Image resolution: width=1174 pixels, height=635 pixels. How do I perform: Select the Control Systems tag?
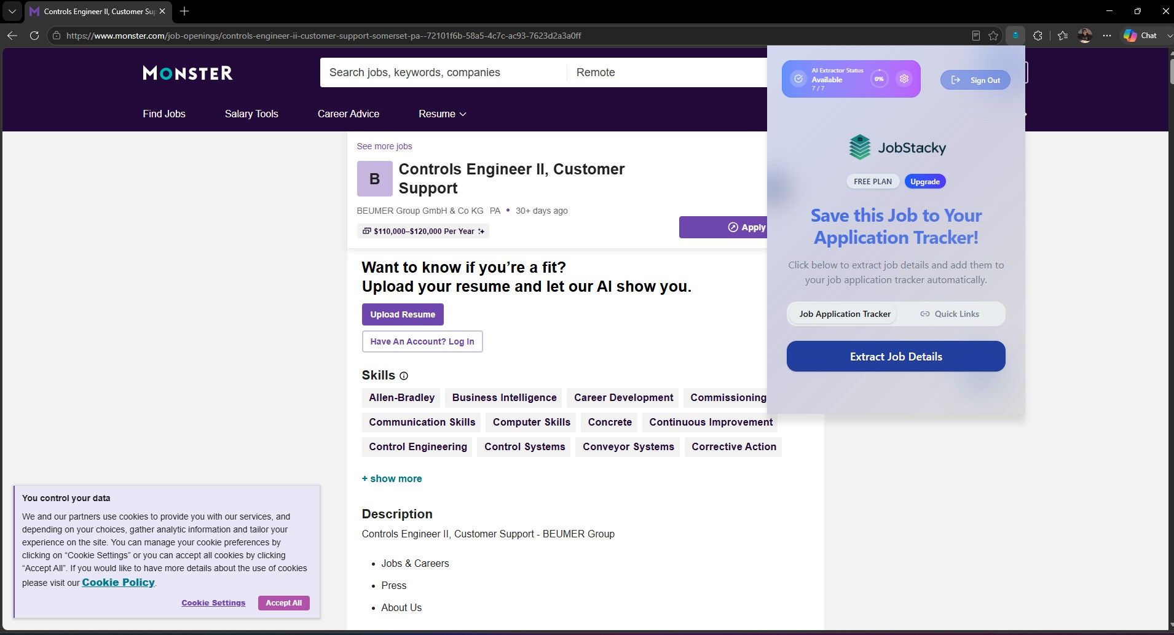click(x=524, y=446)
